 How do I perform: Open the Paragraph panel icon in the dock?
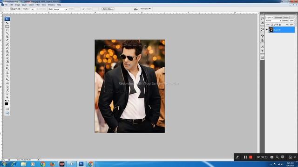[x=263, y=51]
